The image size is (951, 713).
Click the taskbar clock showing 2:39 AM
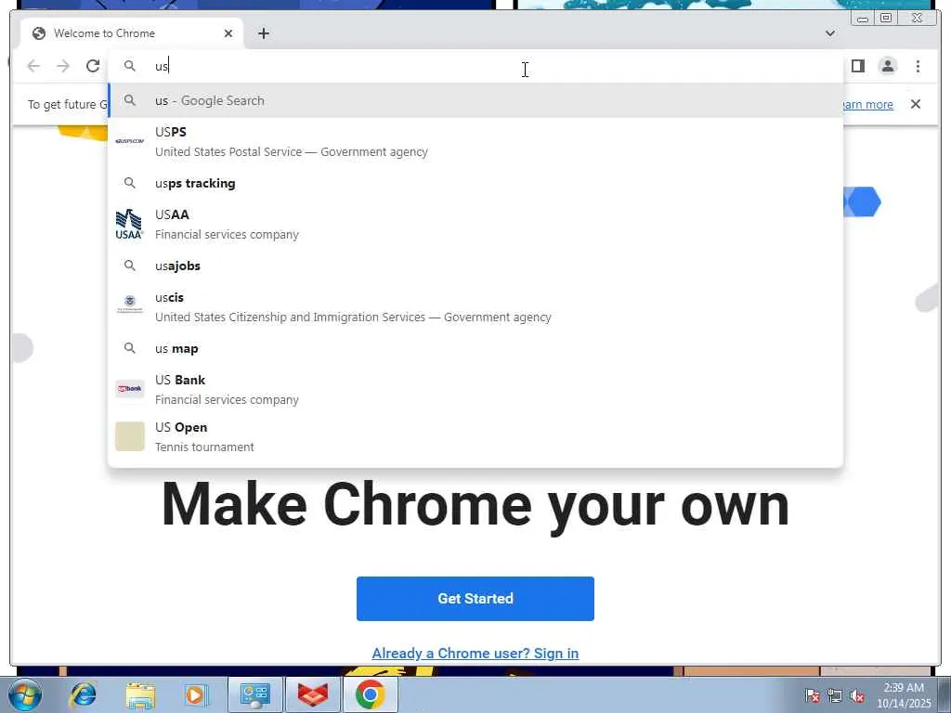point(904,695)
